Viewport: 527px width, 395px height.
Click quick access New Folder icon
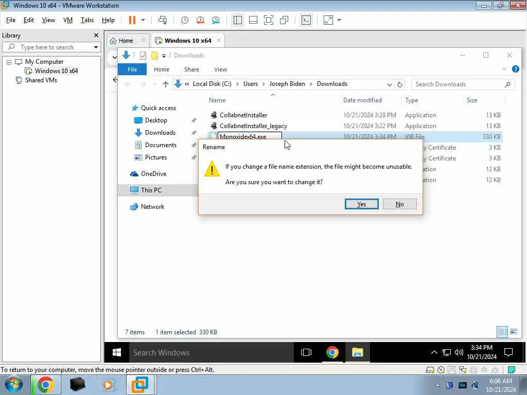(154, 56)
